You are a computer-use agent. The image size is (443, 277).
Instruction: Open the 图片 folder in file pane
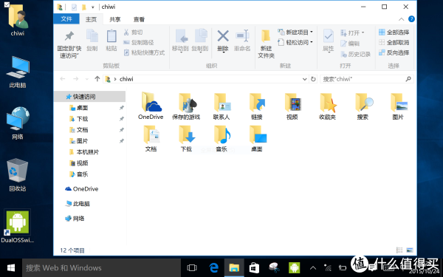coord(398,106)
